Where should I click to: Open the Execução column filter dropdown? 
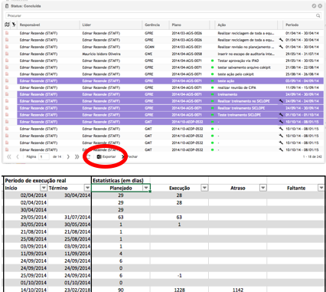[204, 188]
